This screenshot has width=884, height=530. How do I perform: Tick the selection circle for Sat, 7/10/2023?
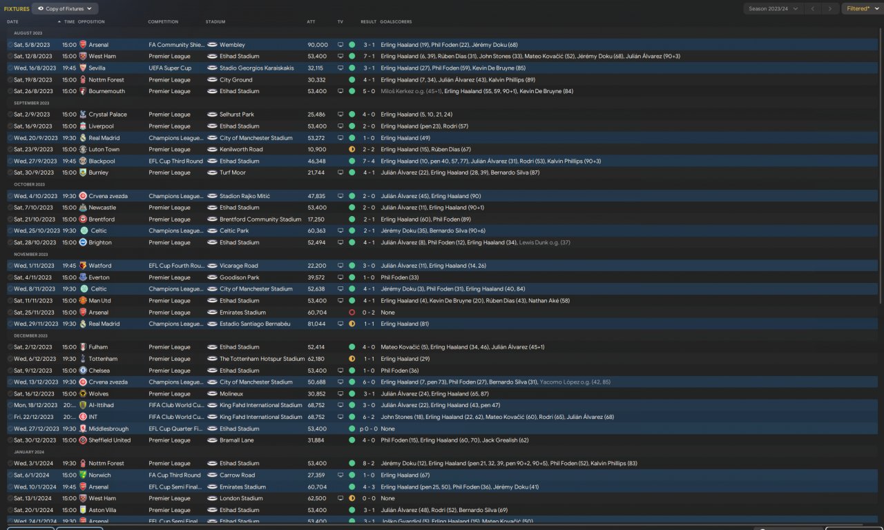[x=10, y=208]
